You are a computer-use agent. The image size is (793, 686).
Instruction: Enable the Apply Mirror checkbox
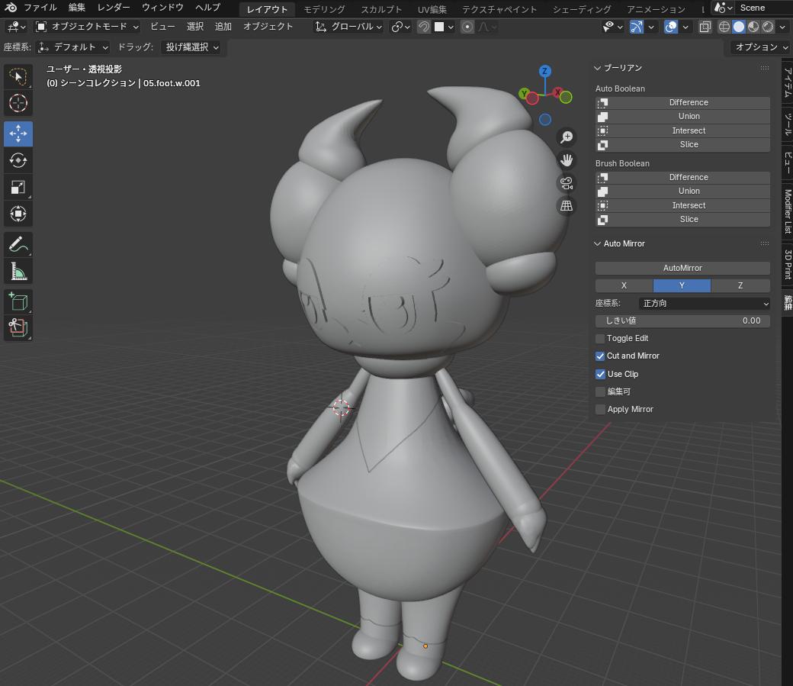coord(600,409)
